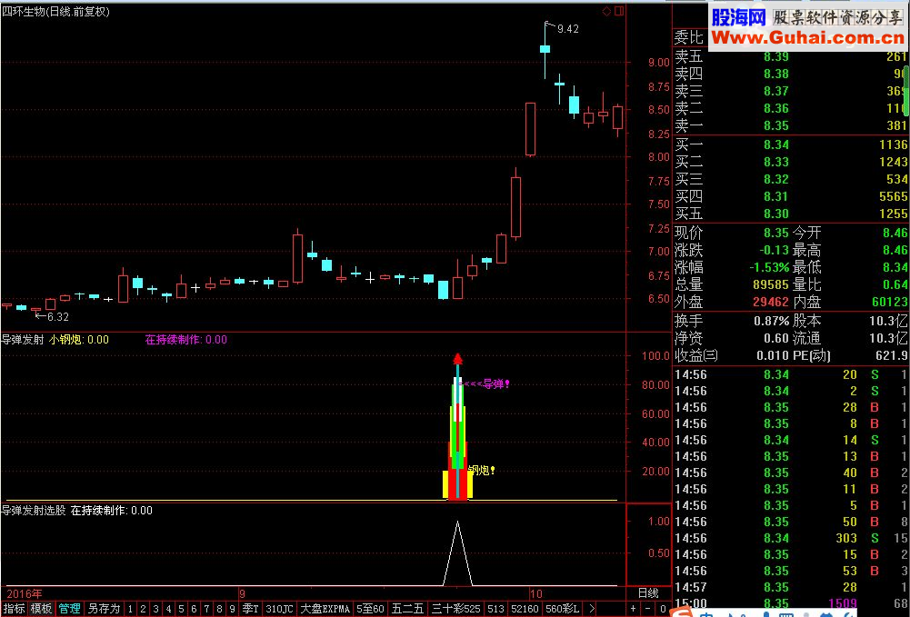The image size is (910, 617).
Task: Click the 0 reset button in bottom bar
Action: (x=663, y=609)
